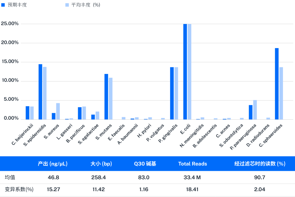This screenshot has height=197, width=295.
Task: Select the 预期丰度 legend label
Action: (x=17, y=5)
